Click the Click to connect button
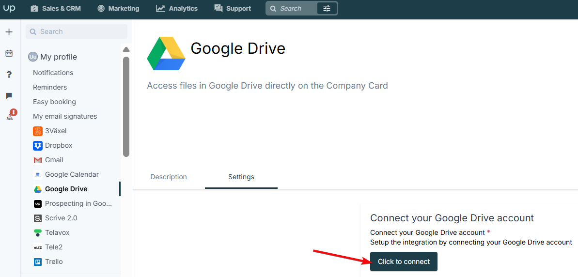The width and height of the screenshot is (578, 277). [404, 262]
